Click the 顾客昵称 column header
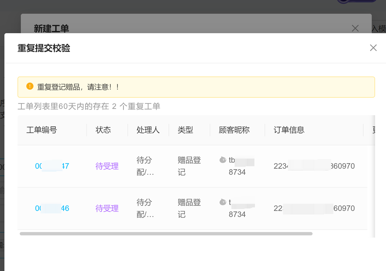The width and height of the screenshot is (386, 271). click(234, 130)
